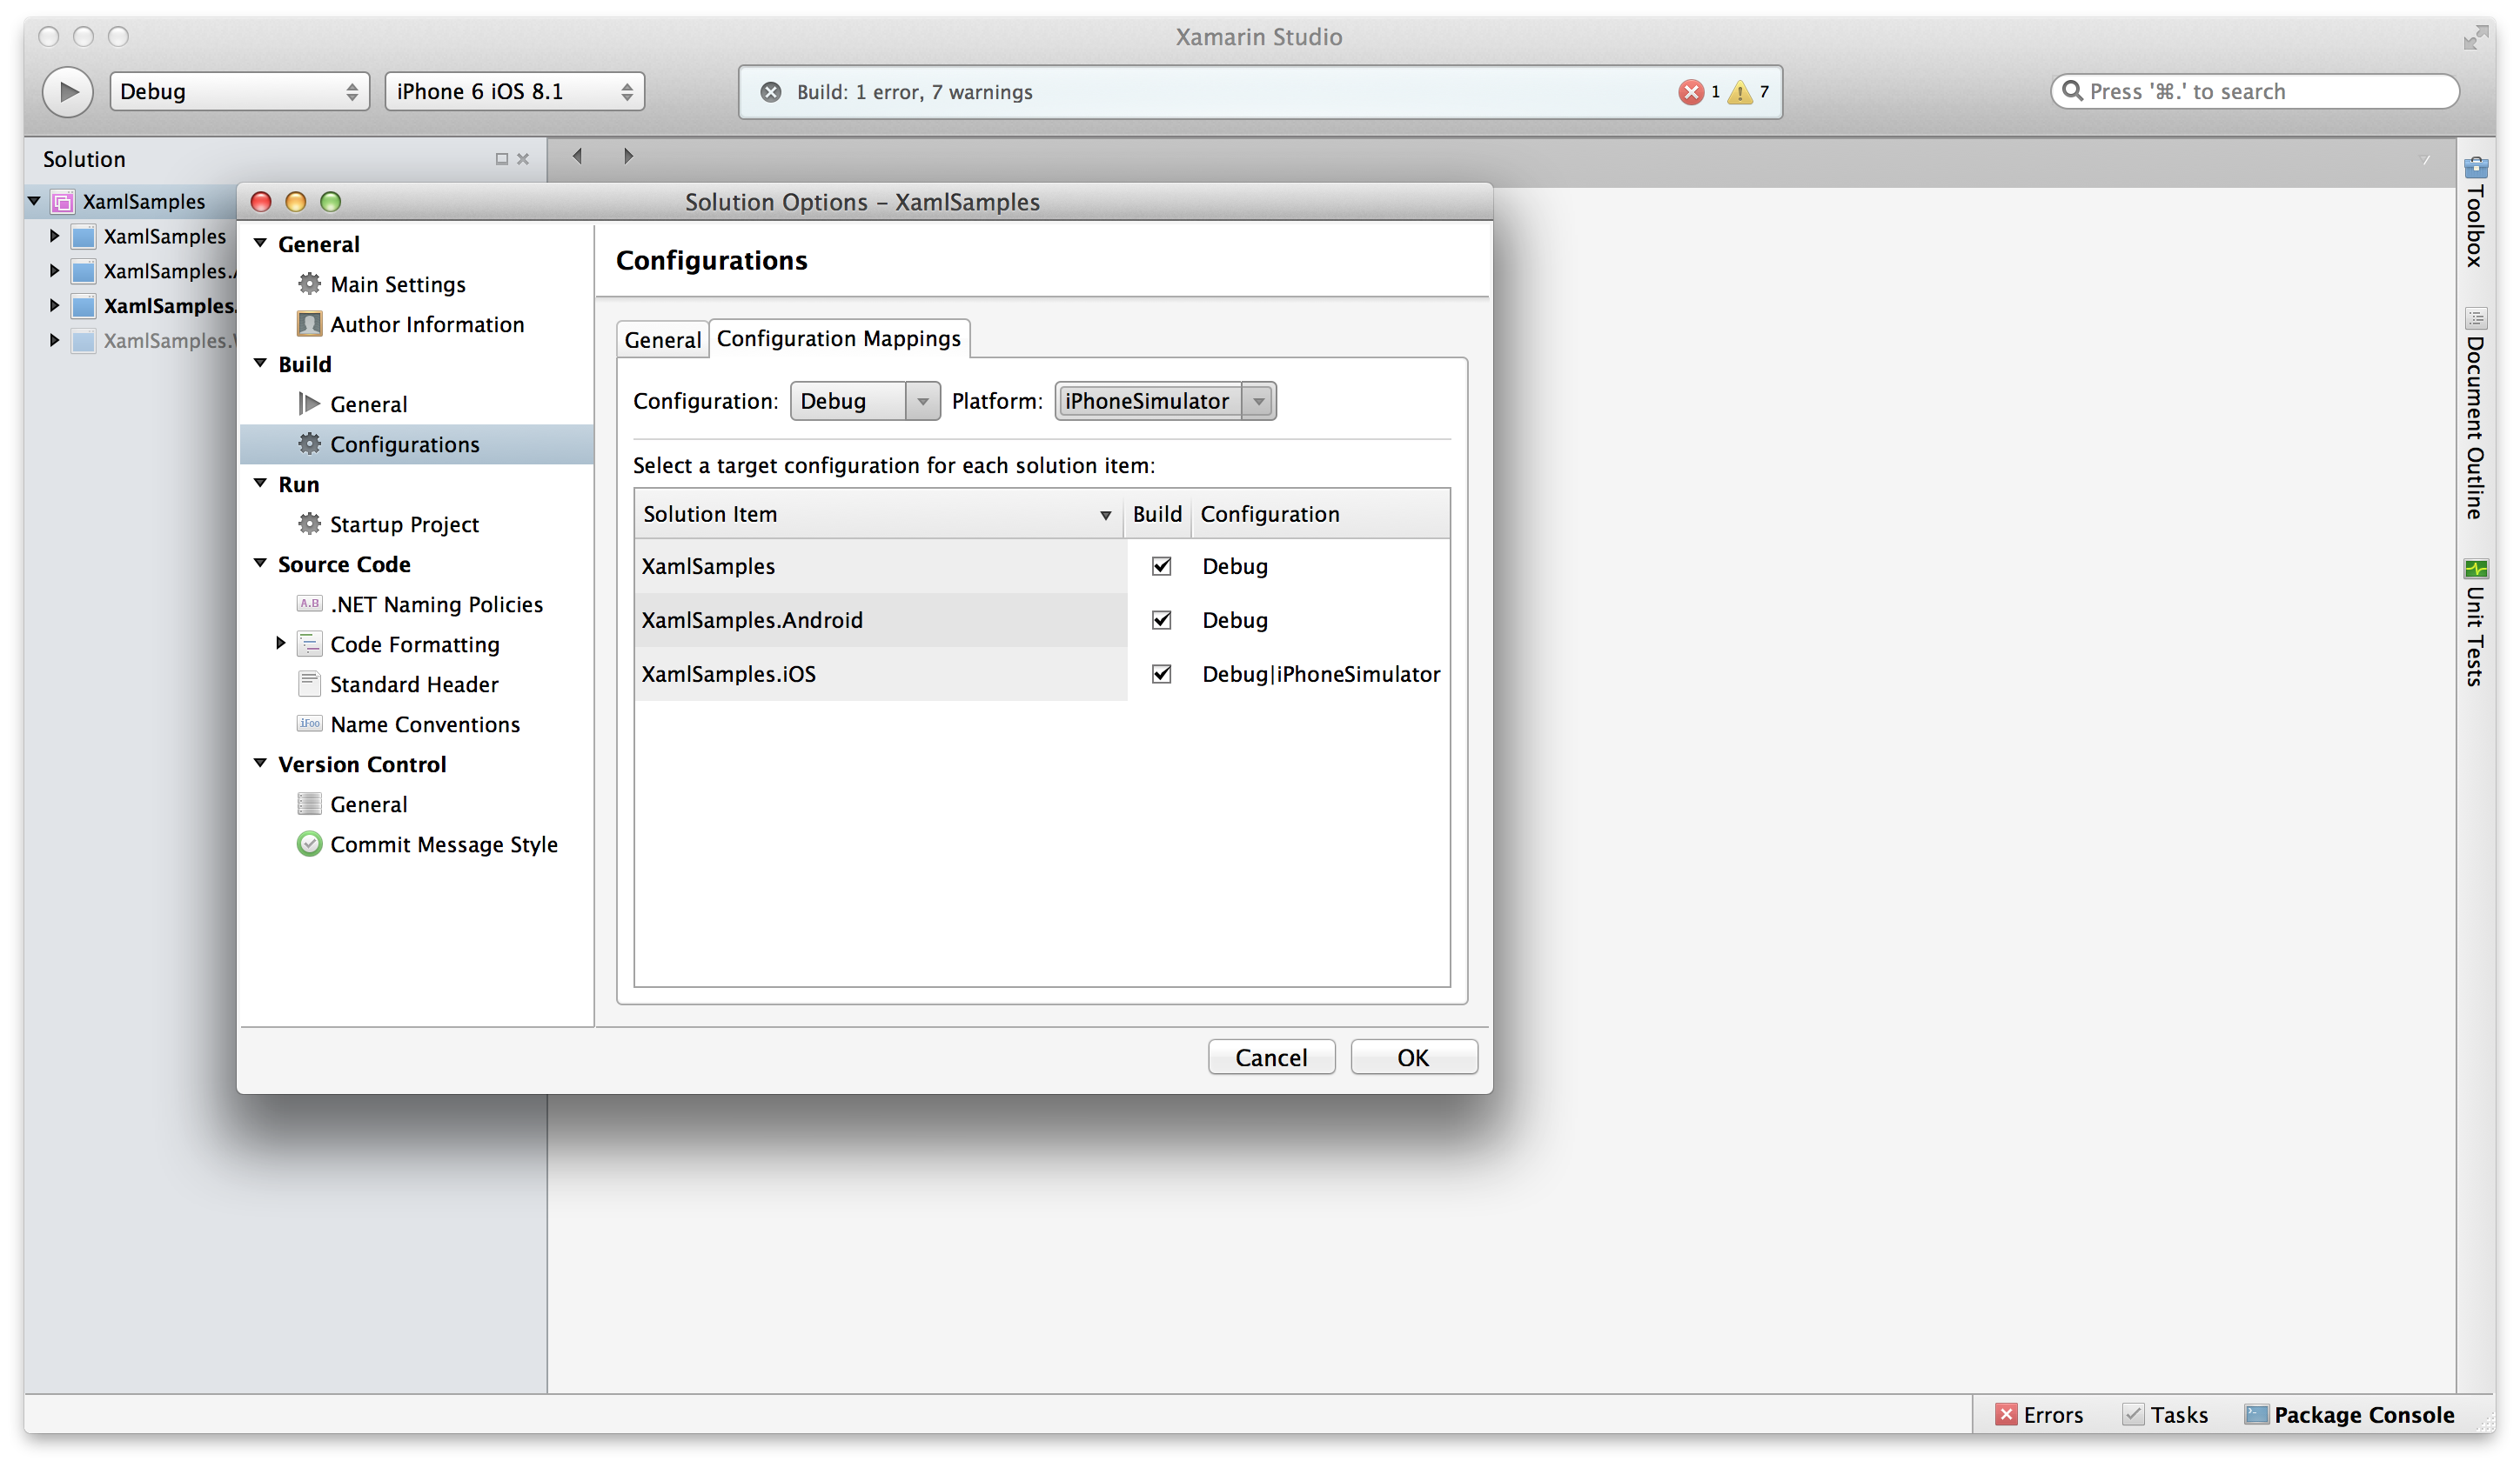Open .NET Naming Policies settings
This screenshot has height=1468, width=2520.
click(x=435, y=604)
